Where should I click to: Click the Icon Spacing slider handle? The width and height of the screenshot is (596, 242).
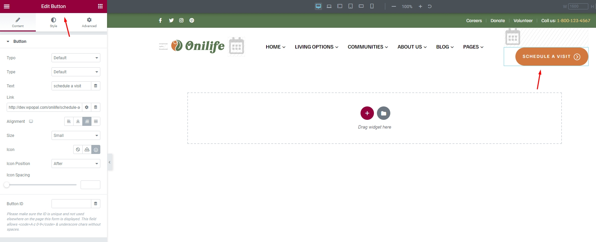pyautogui.click(x=7, y=185)
